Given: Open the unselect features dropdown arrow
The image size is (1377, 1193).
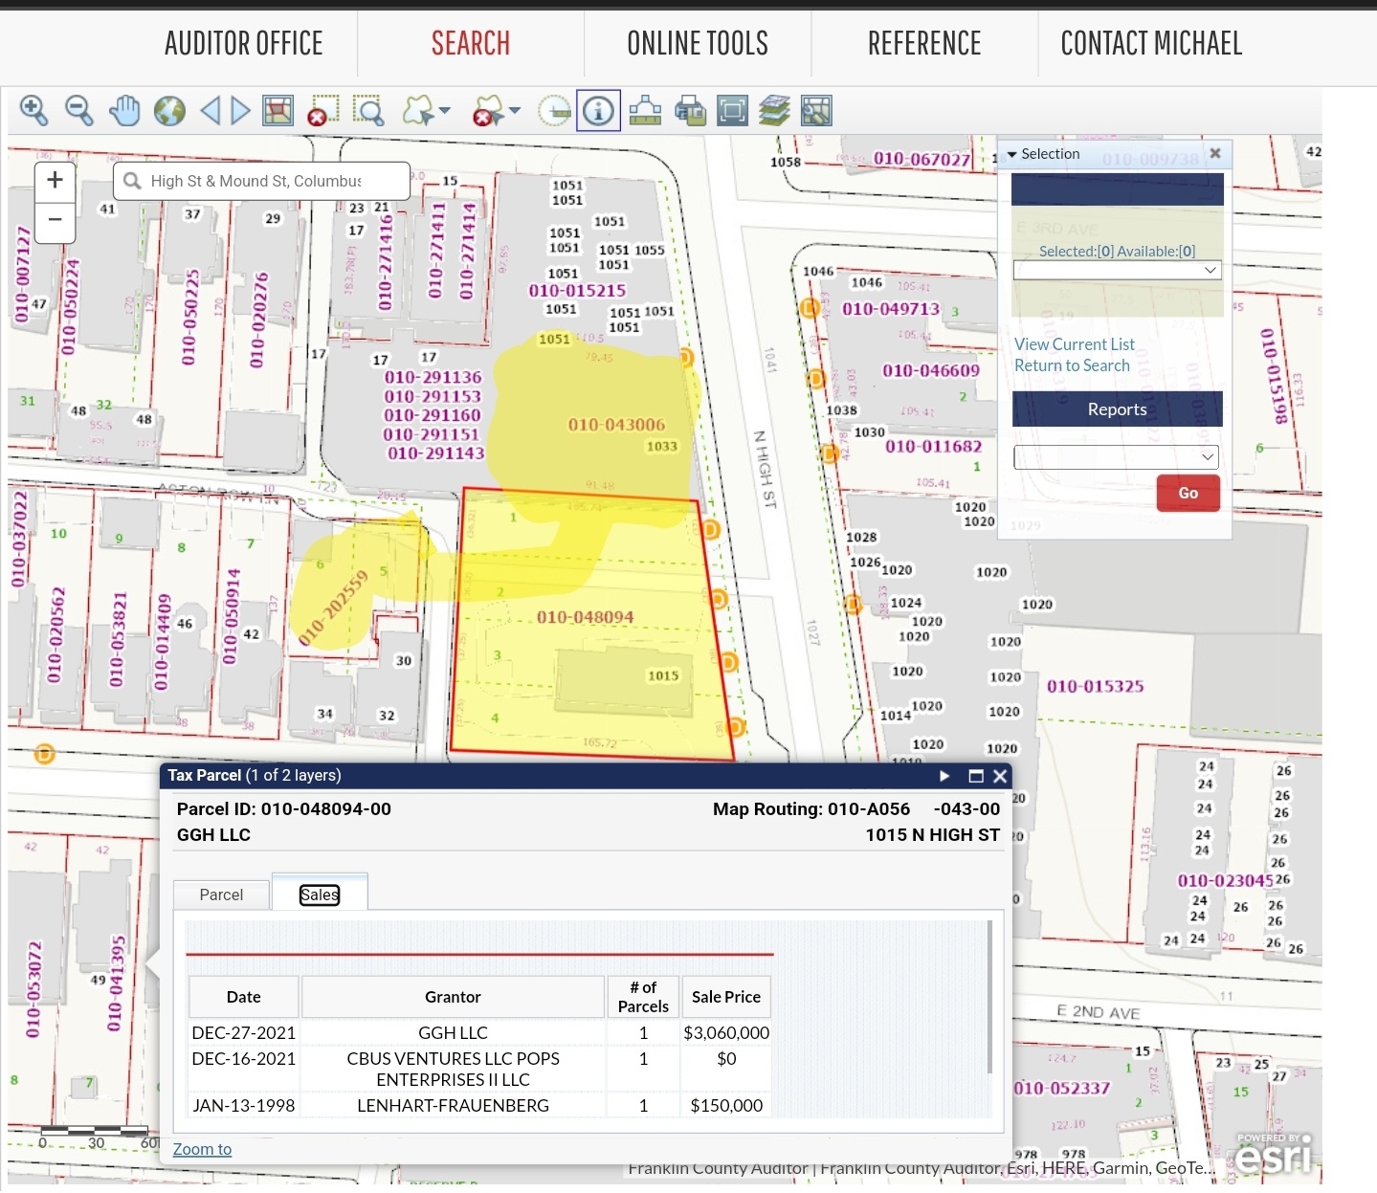Looking at the screenshot, I should coord(515,111).
